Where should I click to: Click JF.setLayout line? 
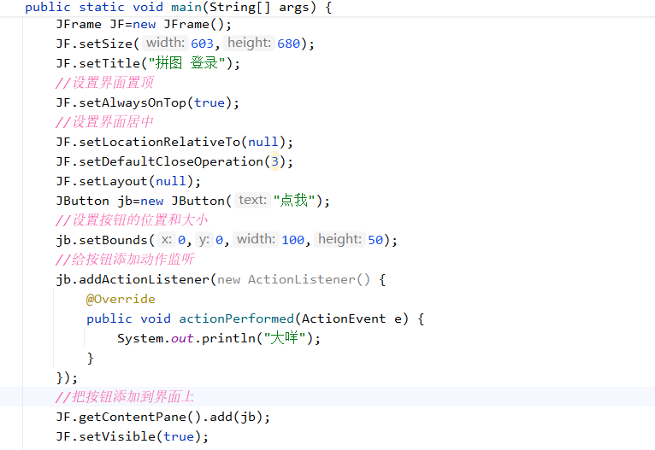pos(128,181)
